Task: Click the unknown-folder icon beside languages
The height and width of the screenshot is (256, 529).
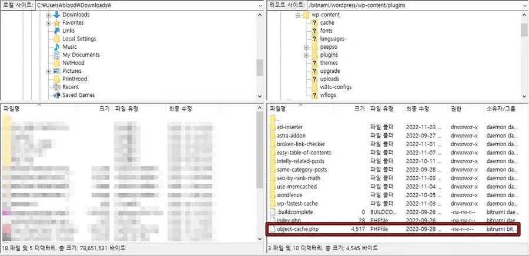Action: click(x=314, y=39)
